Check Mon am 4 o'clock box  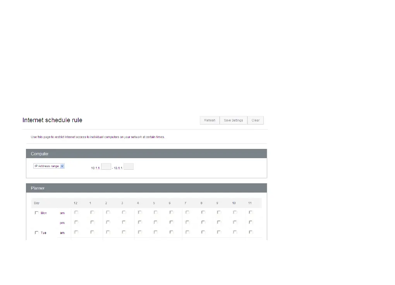[140, 212]
